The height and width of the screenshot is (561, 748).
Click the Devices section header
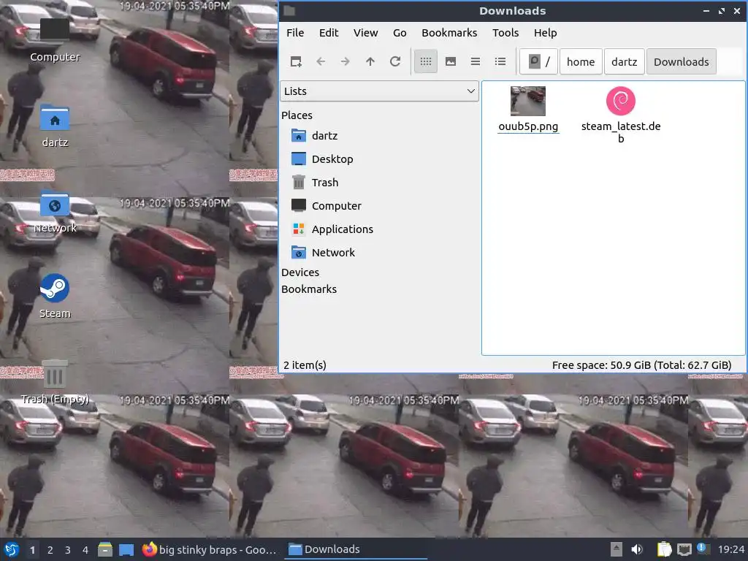click(x=300, y=272)
